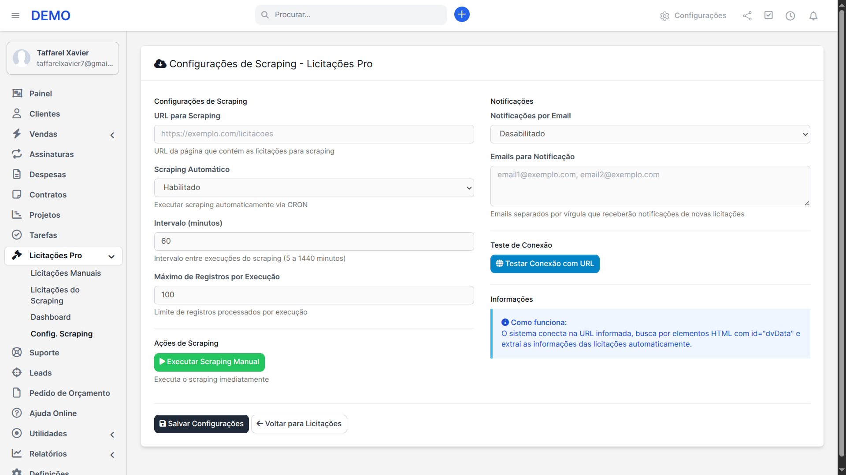Click the blue plus button beside search

[x=461, y=14]
